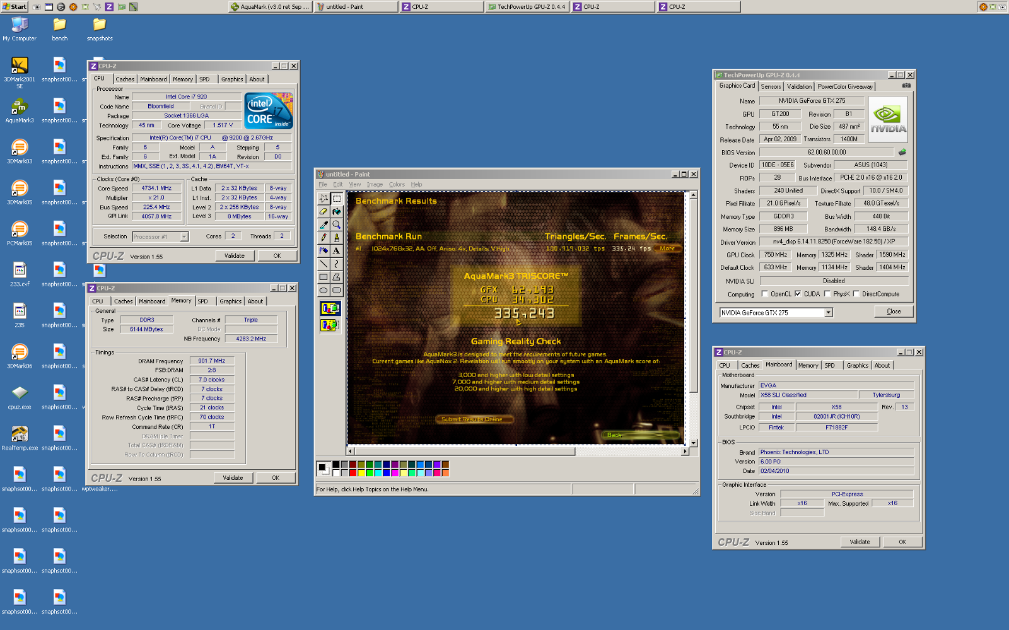Open the Image menu in Paint
Image resolution: width=1009 pixels, height=630 pixels.
375,185
